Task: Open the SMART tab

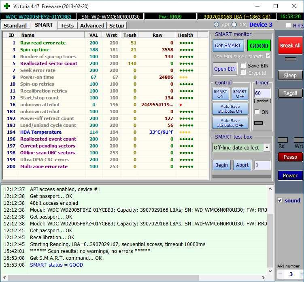Action: pos(44,25)
